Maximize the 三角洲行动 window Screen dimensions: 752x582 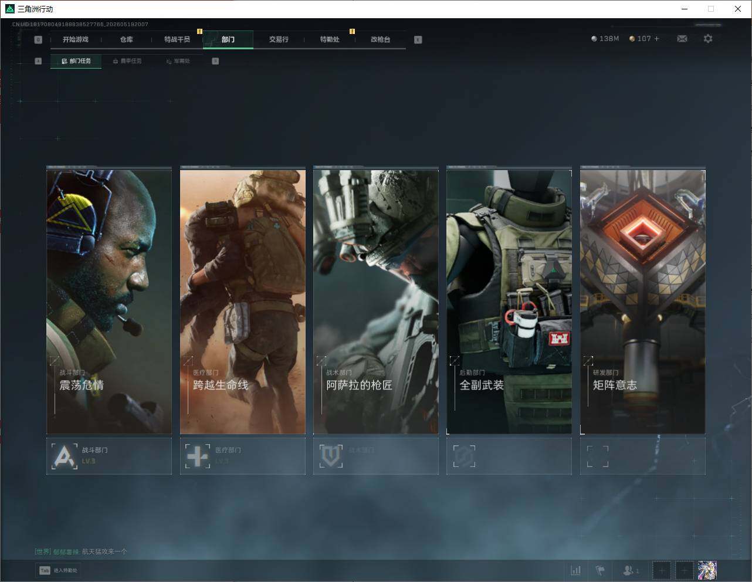(x=711, y=9)
